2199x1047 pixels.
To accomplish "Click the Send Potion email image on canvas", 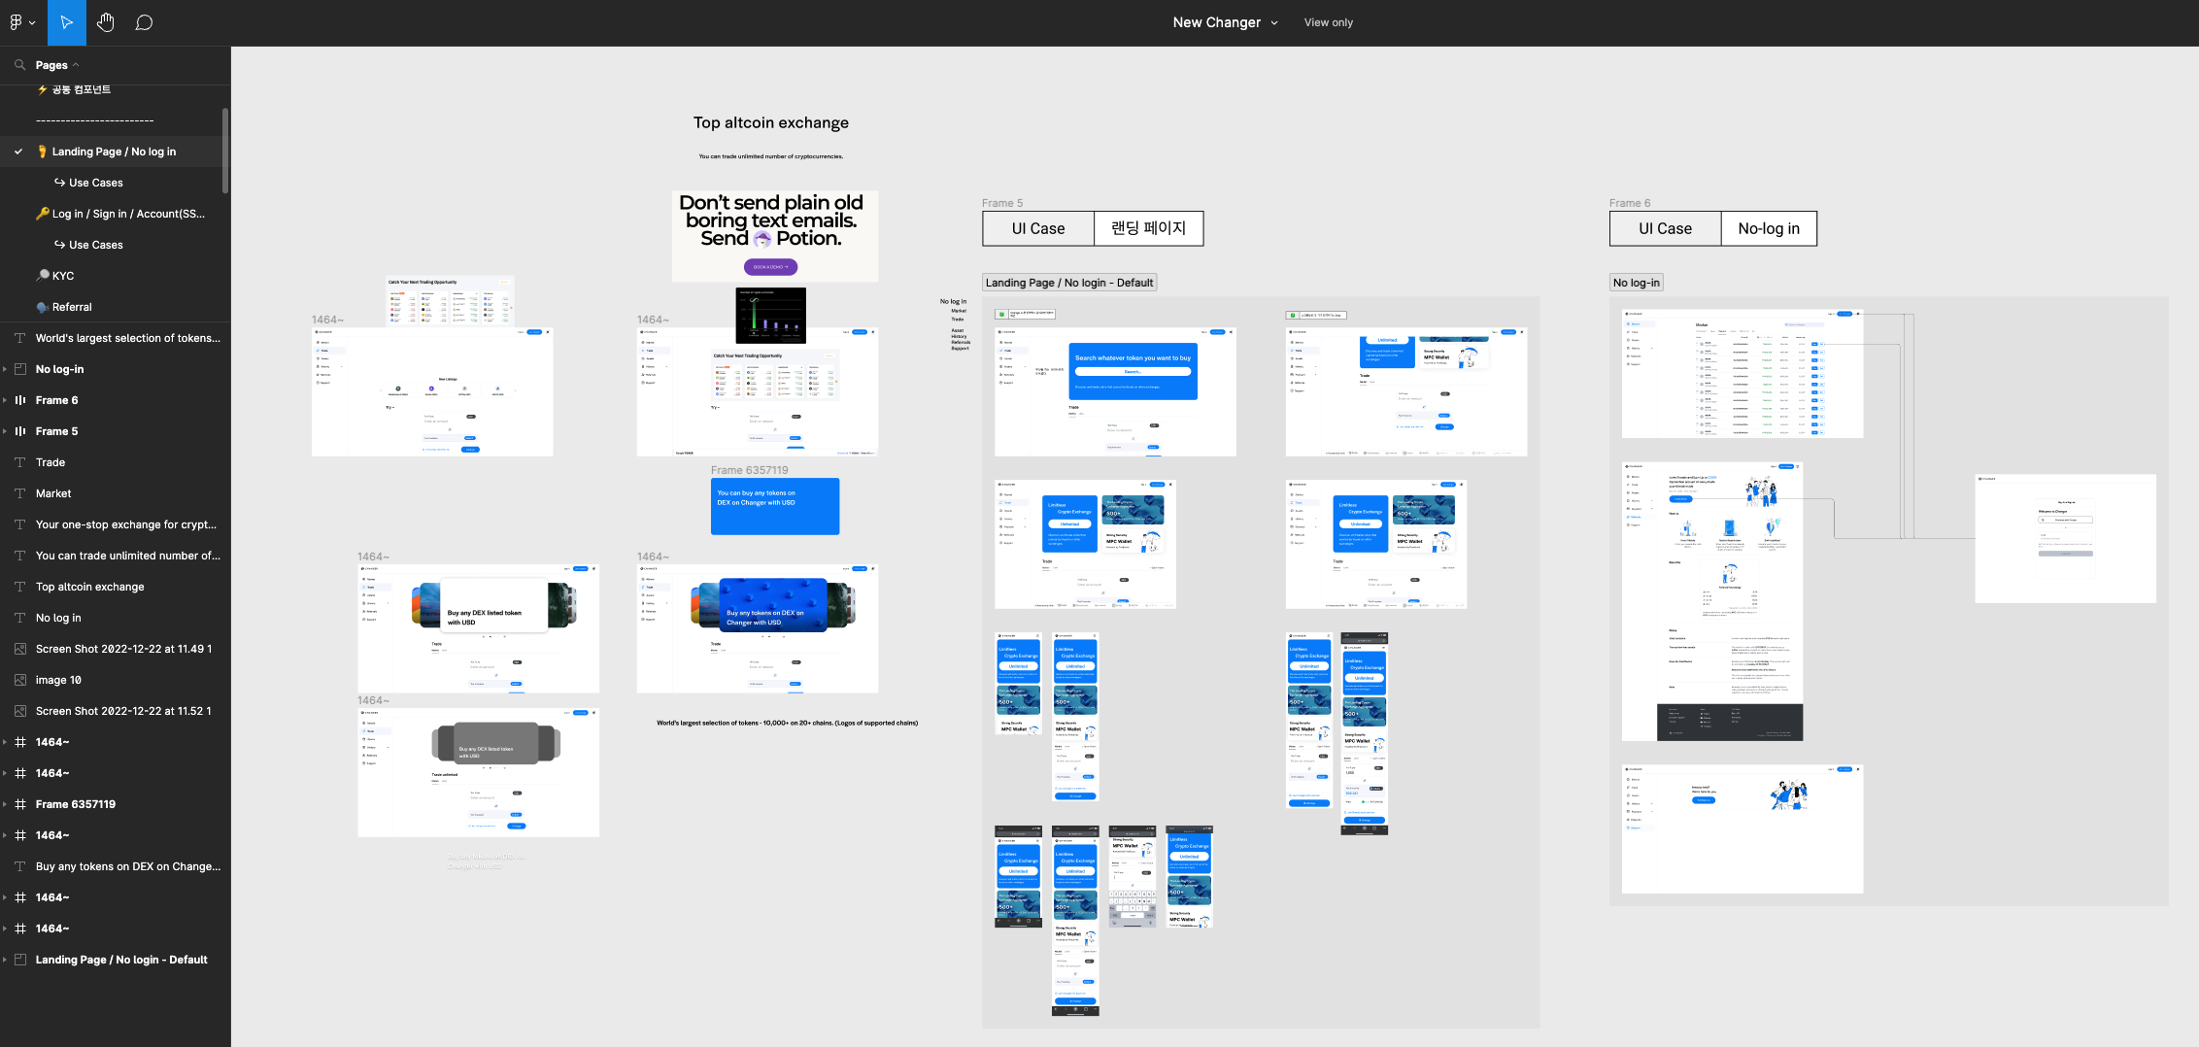I will tap(774, 236).
